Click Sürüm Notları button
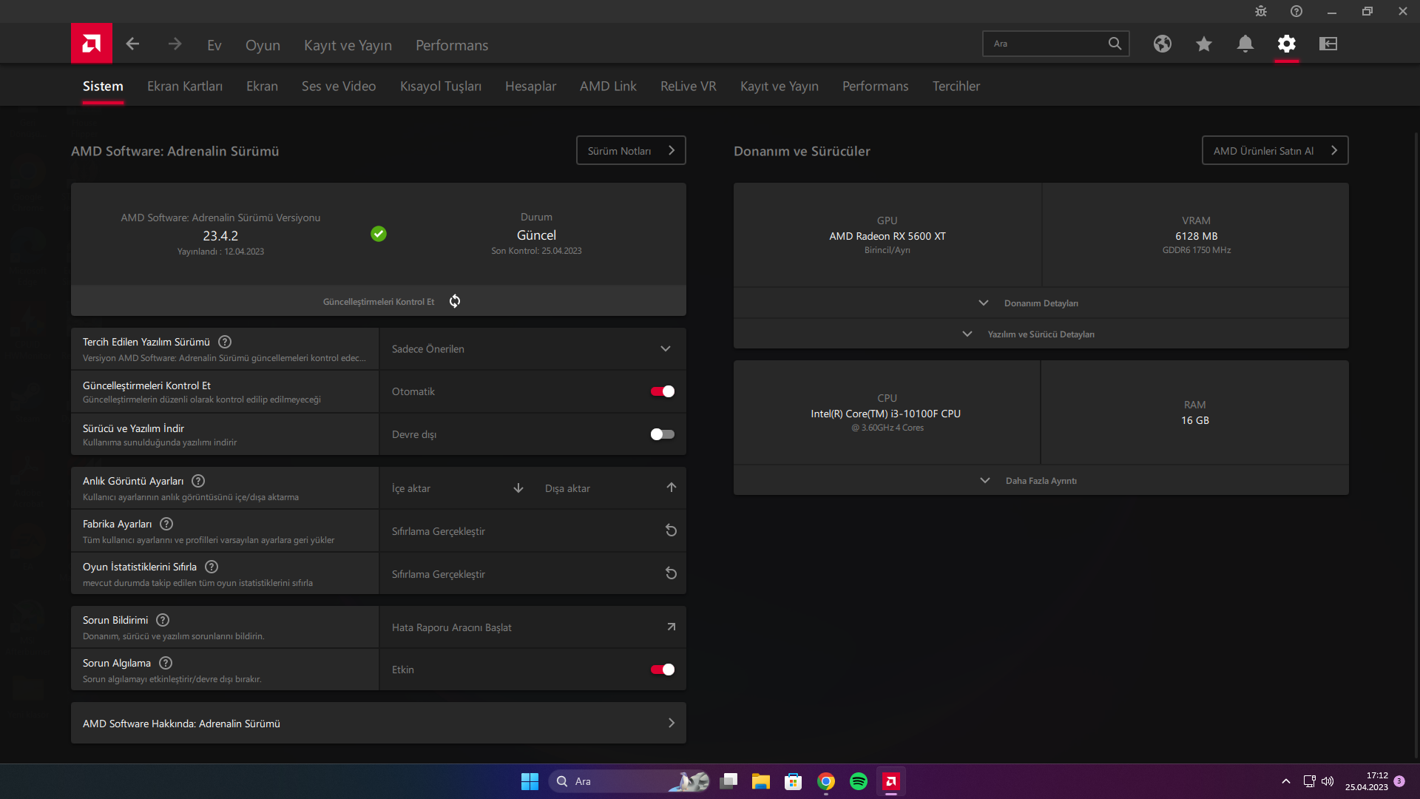Image resolution: width=1420 pixels, height=799 pixels. (631, 151)
